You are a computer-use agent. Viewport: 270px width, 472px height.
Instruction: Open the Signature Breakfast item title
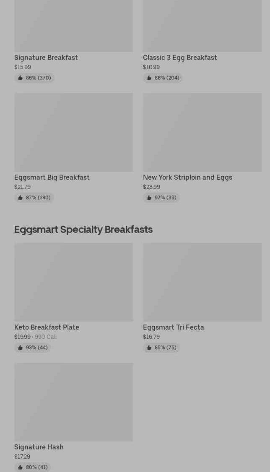pos(46,57)
